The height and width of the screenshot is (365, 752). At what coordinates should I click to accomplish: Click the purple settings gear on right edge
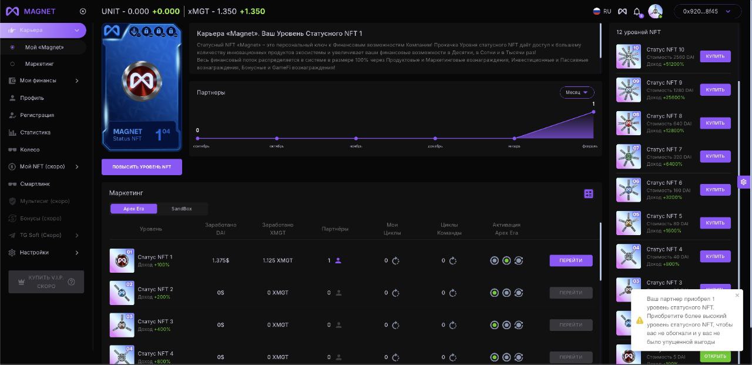[x=744, y=182]
